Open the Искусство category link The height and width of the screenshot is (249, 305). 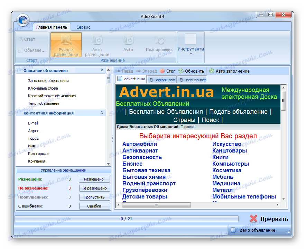point(227,144)
